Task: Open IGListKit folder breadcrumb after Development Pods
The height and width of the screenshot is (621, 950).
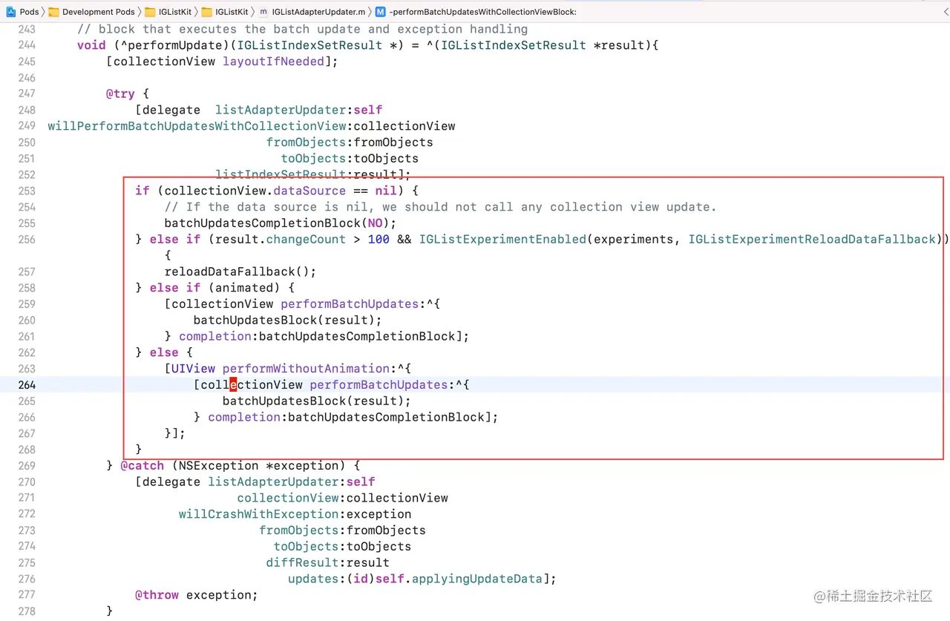Action: pos(169,12)
